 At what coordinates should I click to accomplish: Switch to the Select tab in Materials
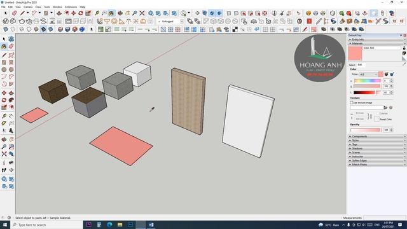tap(352, 65)
